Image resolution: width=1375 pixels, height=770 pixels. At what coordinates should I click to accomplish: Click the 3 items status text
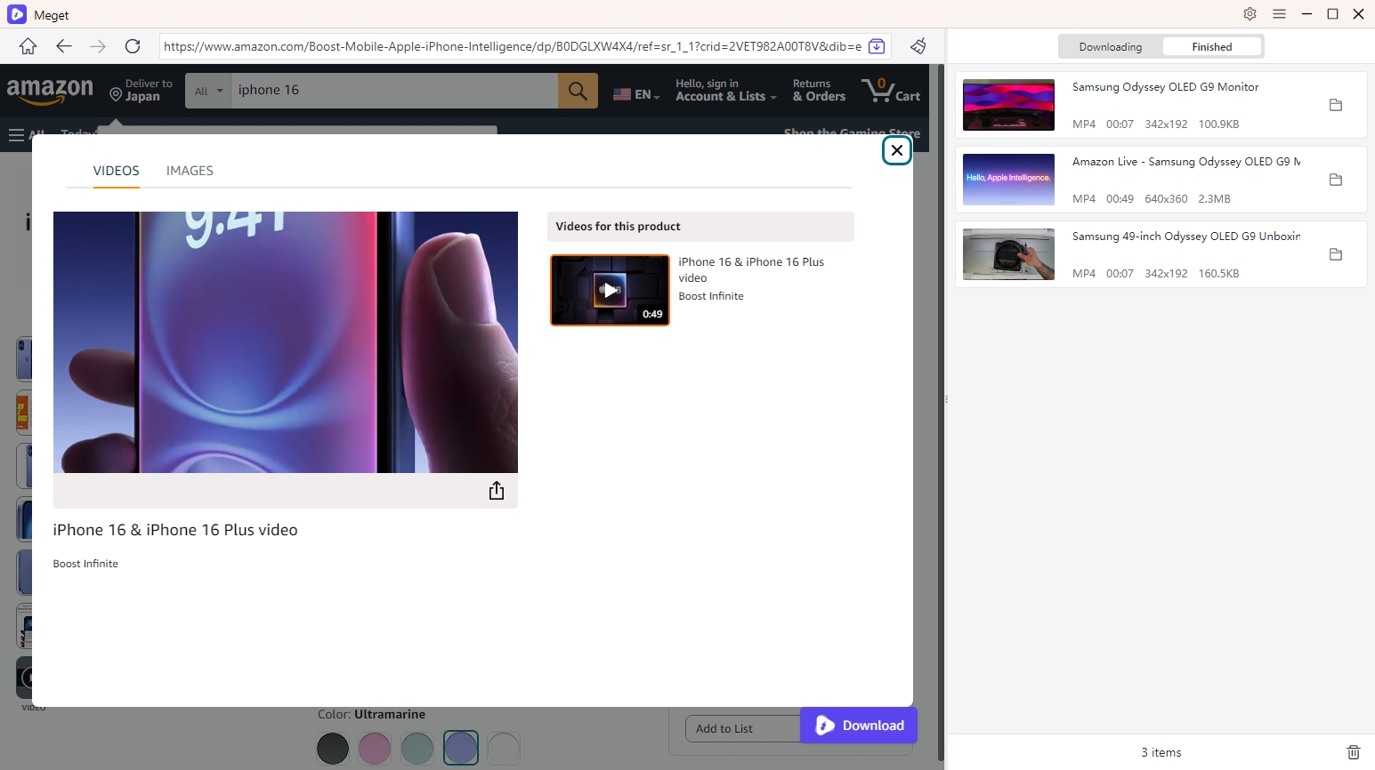click(x=1161, y=752)
